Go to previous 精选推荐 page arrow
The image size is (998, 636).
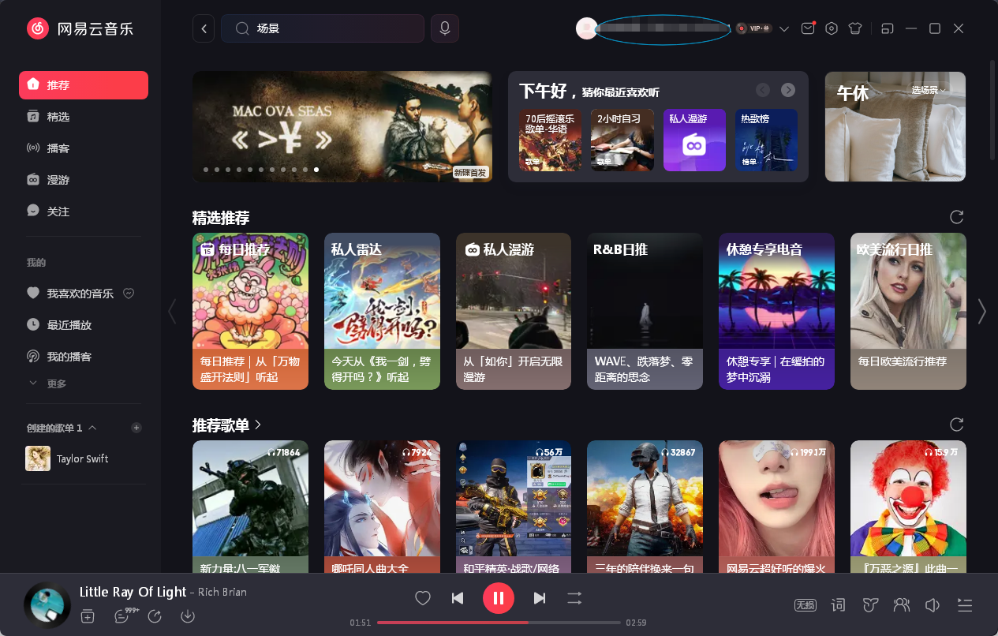172,311
